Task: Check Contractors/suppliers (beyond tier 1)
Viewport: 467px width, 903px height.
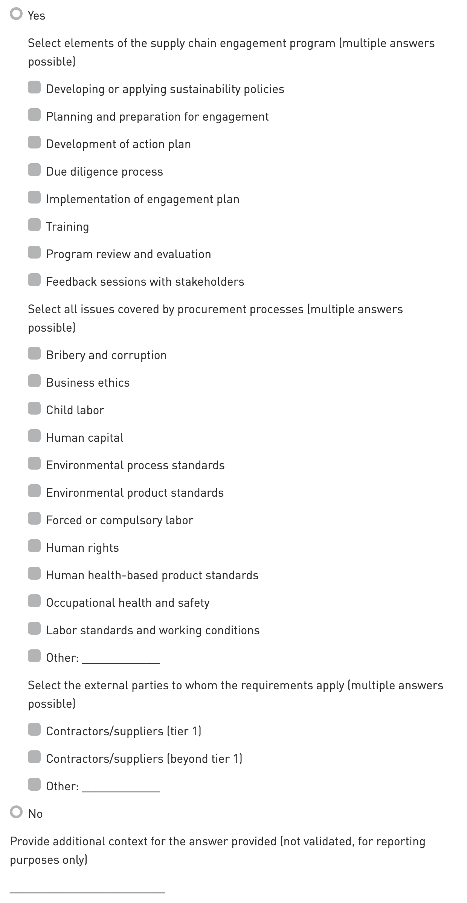Action: point(34,758)
